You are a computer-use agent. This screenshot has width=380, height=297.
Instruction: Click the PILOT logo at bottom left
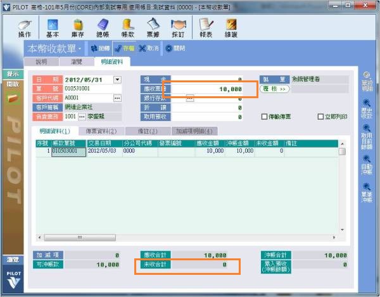pos(13,279)
